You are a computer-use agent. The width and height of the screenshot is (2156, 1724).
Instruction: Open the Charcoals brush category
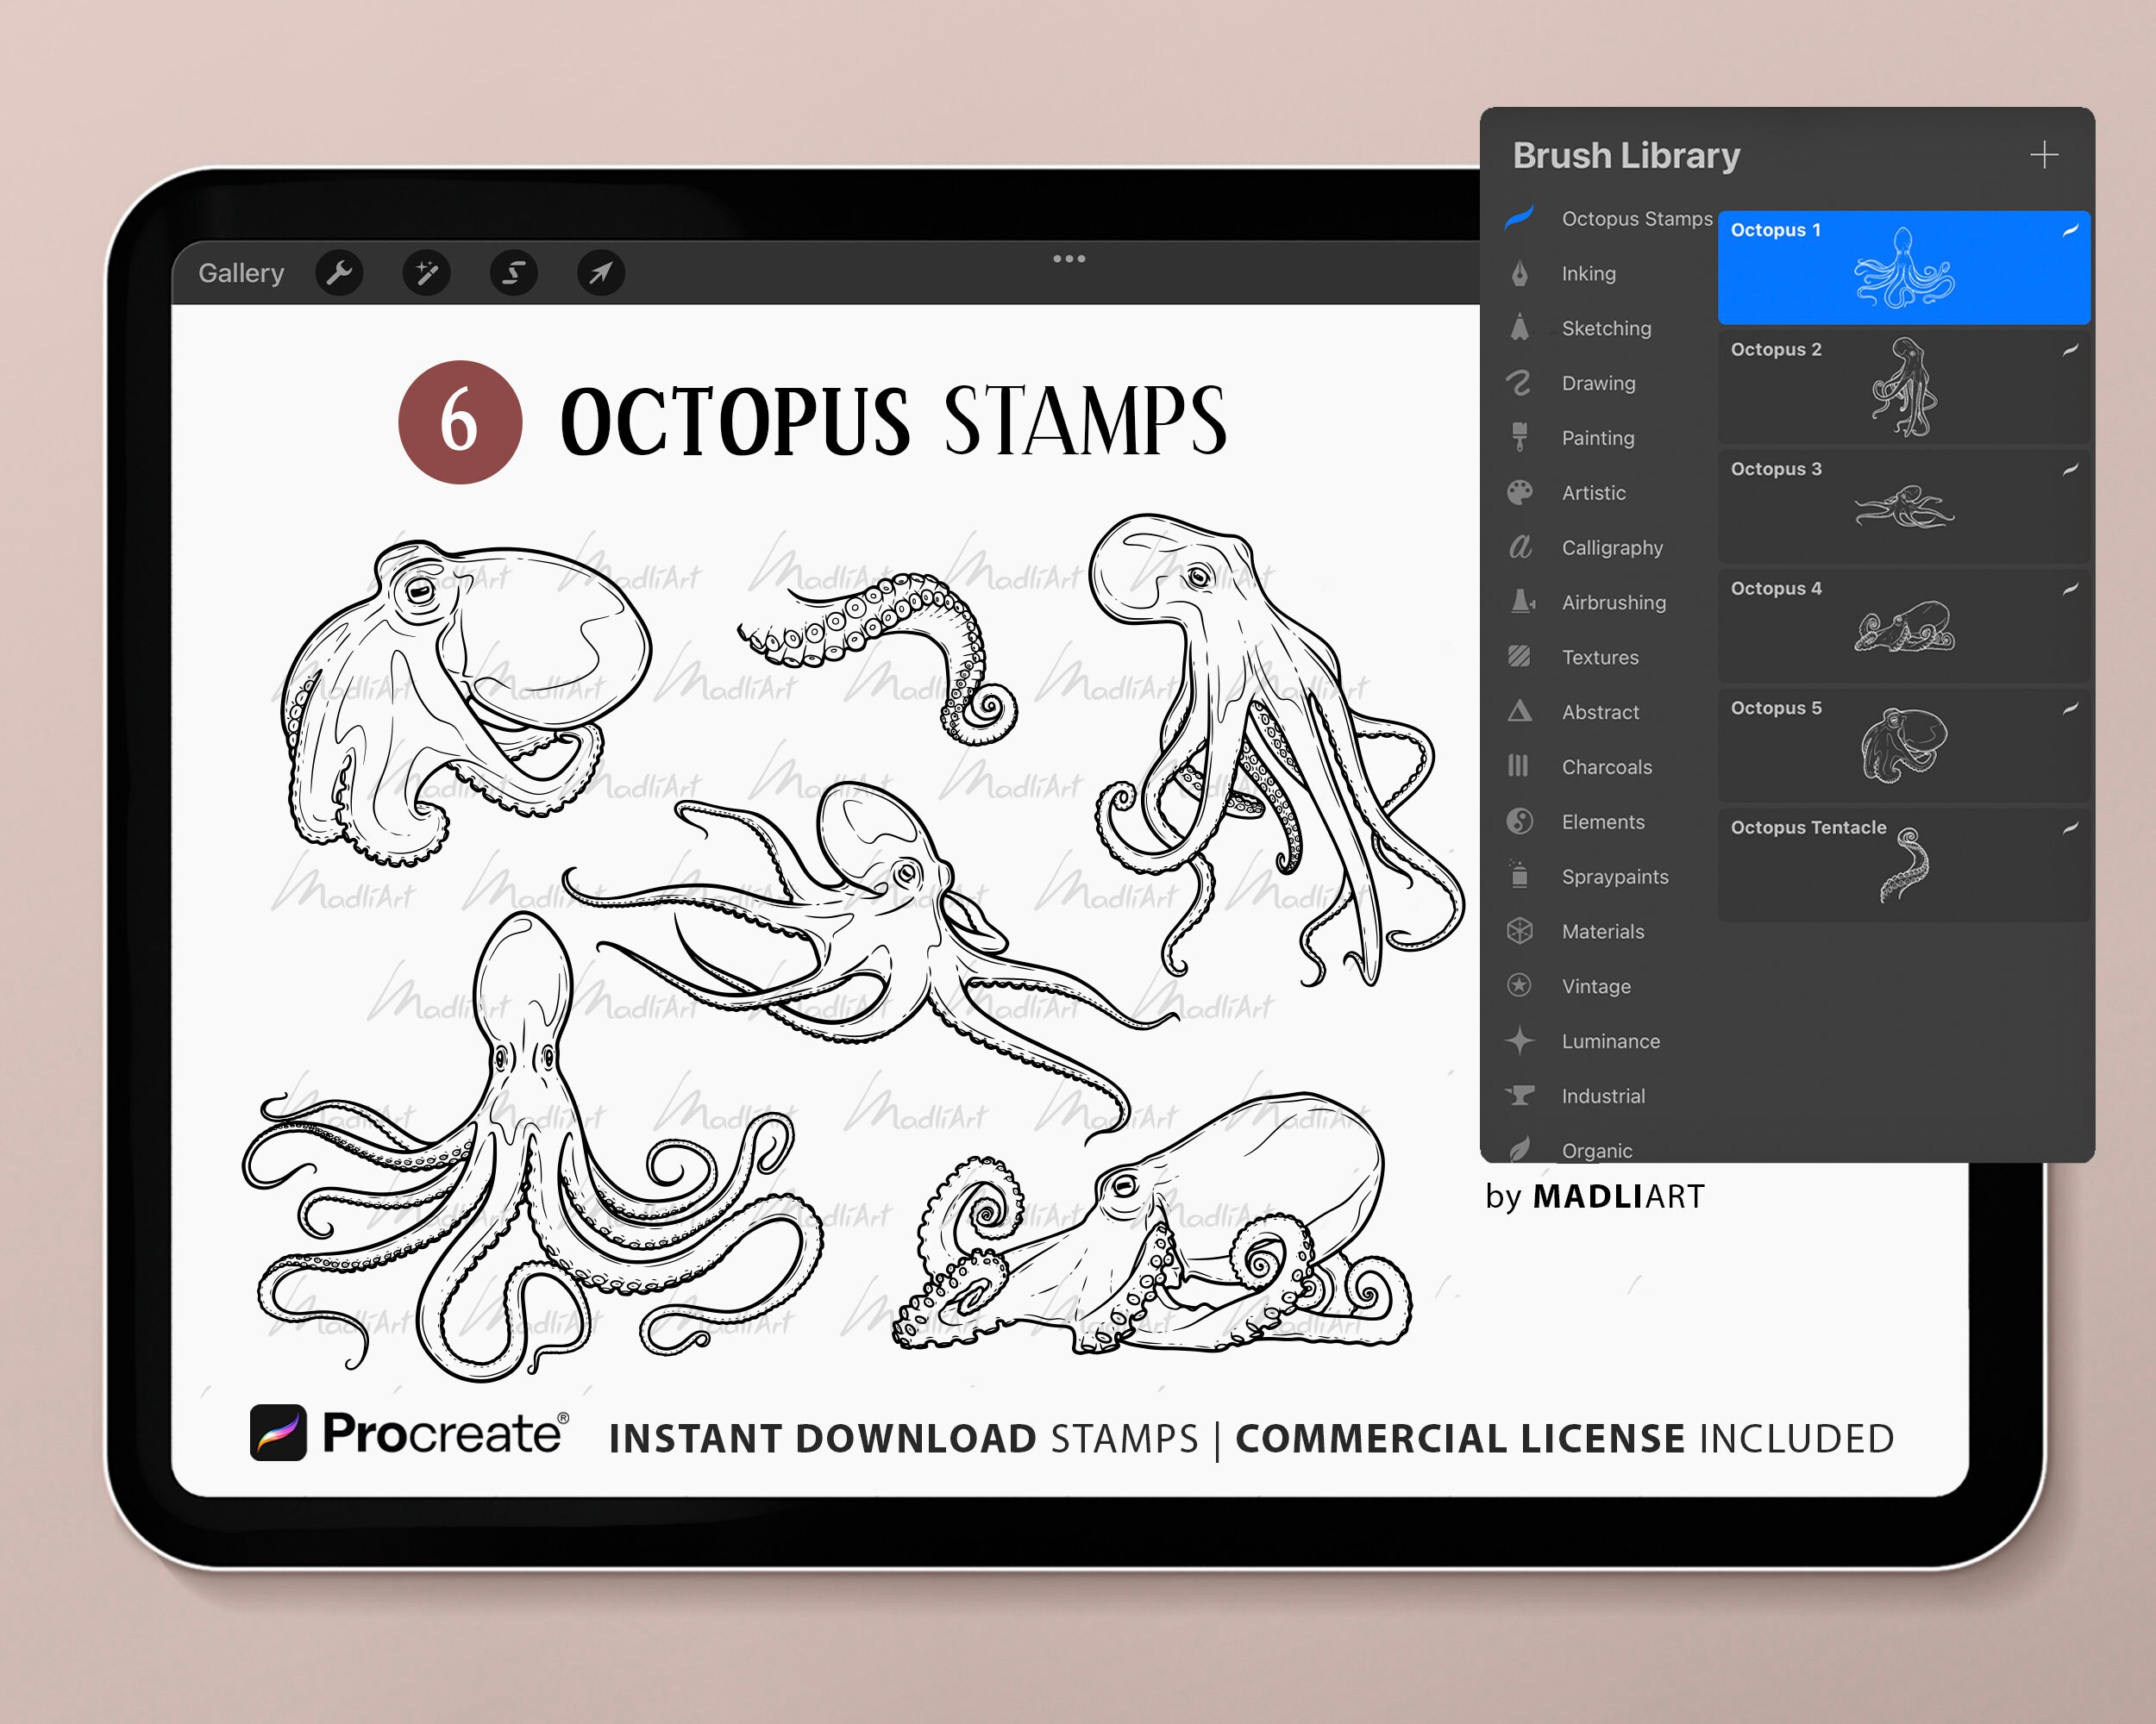coord(1607,766)
